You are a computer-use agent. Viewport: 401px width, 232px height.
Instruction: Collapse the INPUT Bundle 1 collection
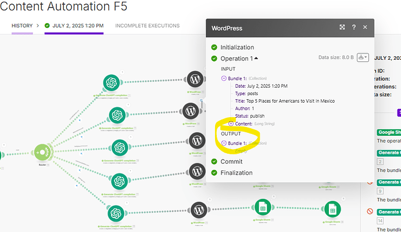pyautogui.click(x=224, y=78)
